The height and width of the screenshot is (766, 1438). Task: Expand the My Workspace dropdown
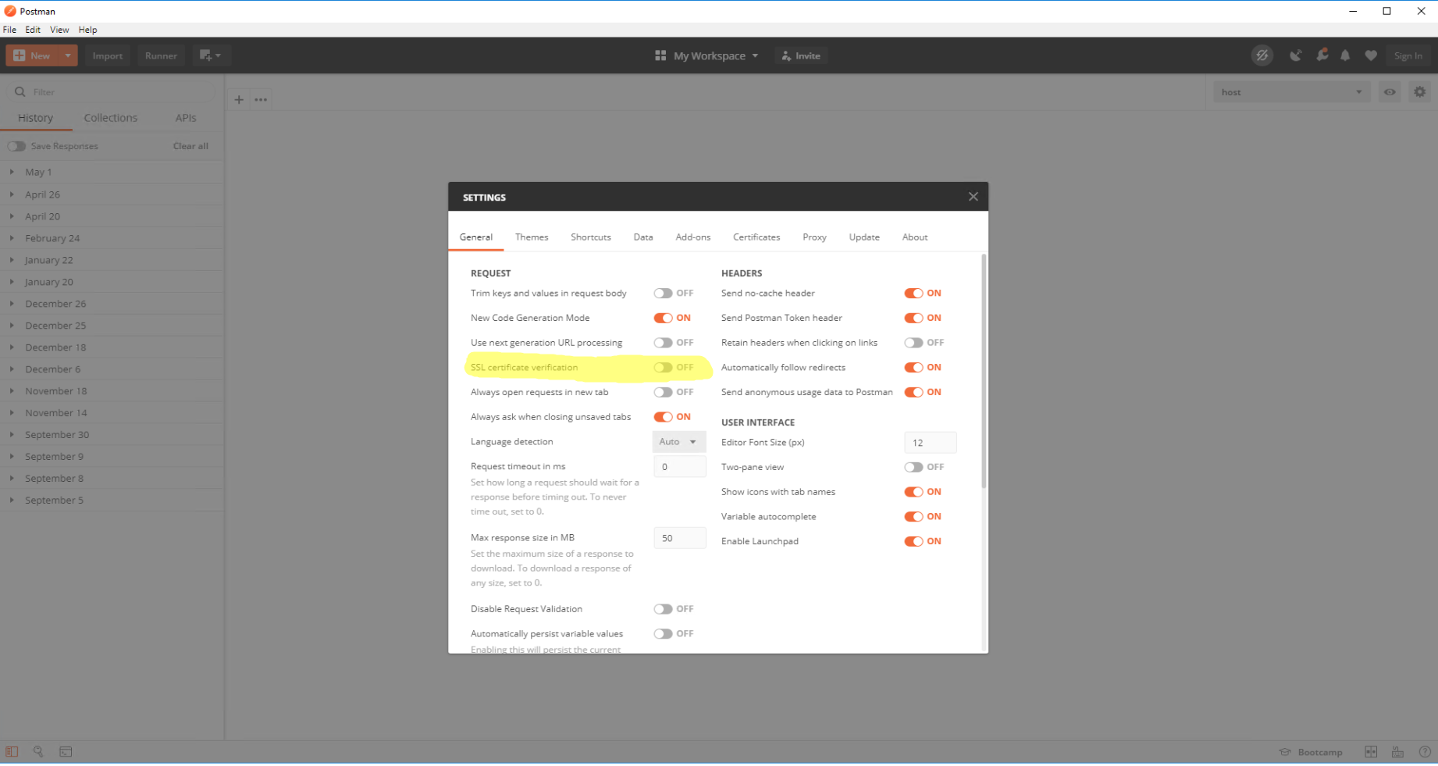(707, 56)
